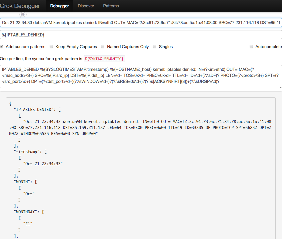This screenshot has height=239, width=282.
Task: Click inside the custom patterns textarea
Action: (x=141, y=77)
